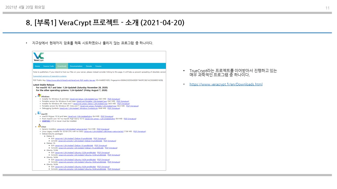Image resolution: width=337 pixels, height=189 pixels.
Task: Open the Forums menu item
Action: click(x=98, y=66)
